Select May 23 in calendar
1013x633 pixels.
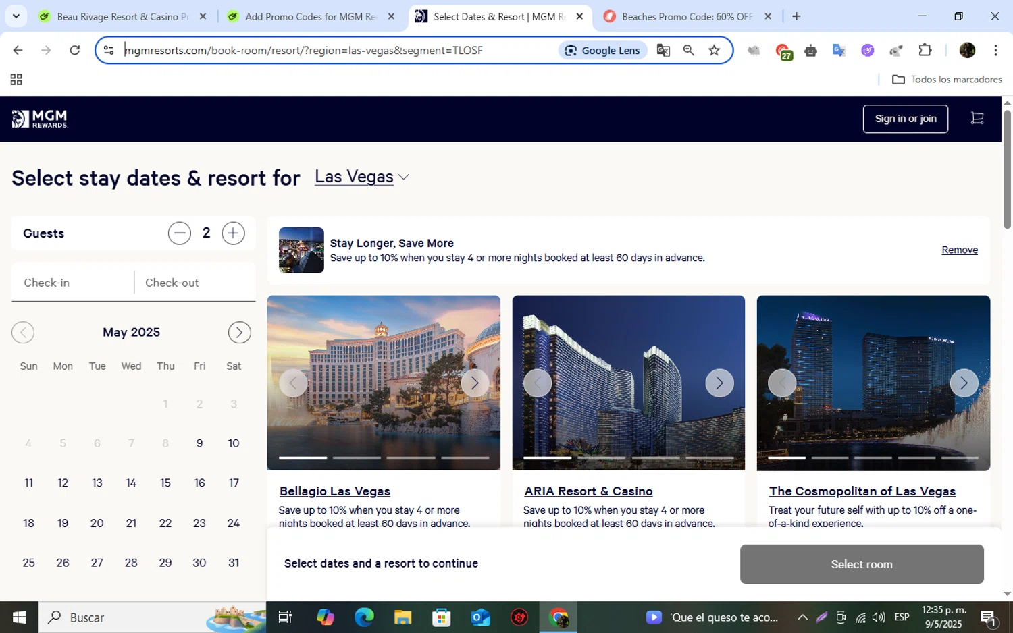[199, 523]
